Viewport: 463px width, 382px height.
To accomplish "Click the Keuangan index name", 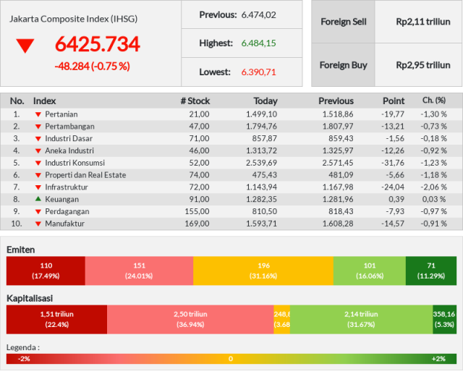I will [61, 199].
